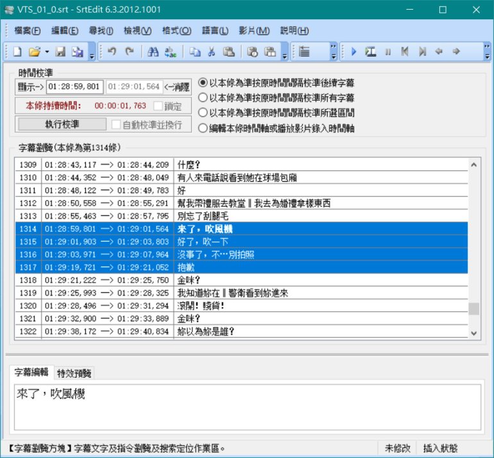The width and height of the screenshot is (494, 458).
Task: Open the 語言(L) menu
Action: click(215, 31)
